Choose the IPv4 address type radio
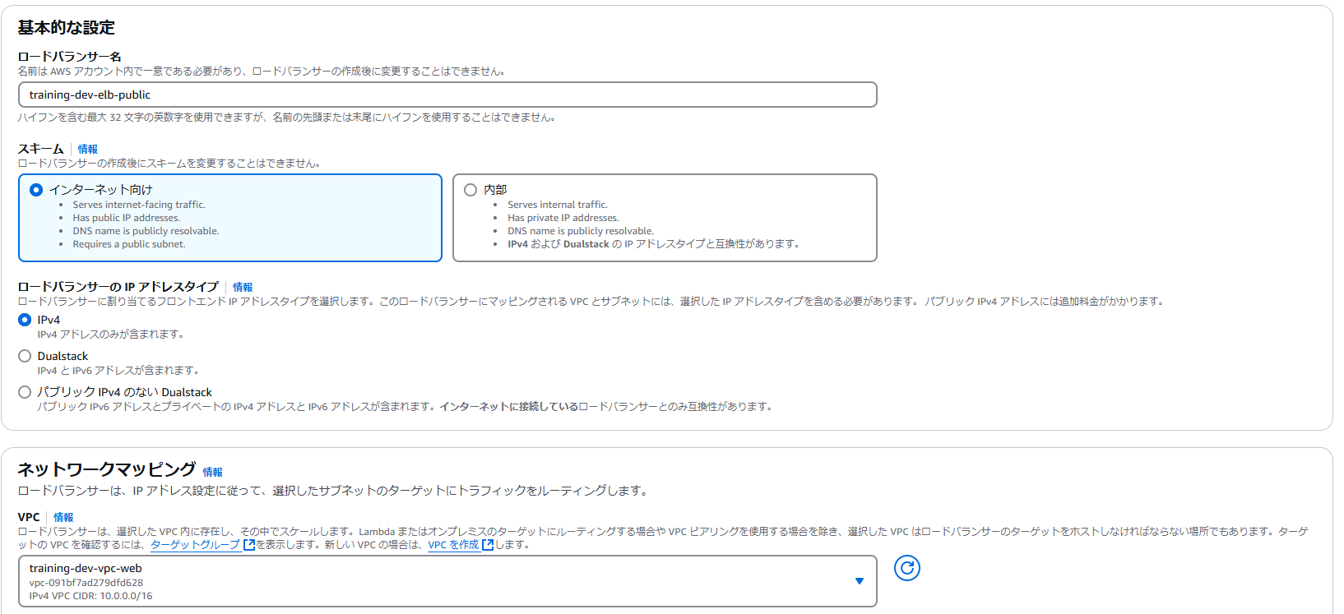Image resolution: width=1344 pixels, height=614 pixels. (x=25, y=320)
